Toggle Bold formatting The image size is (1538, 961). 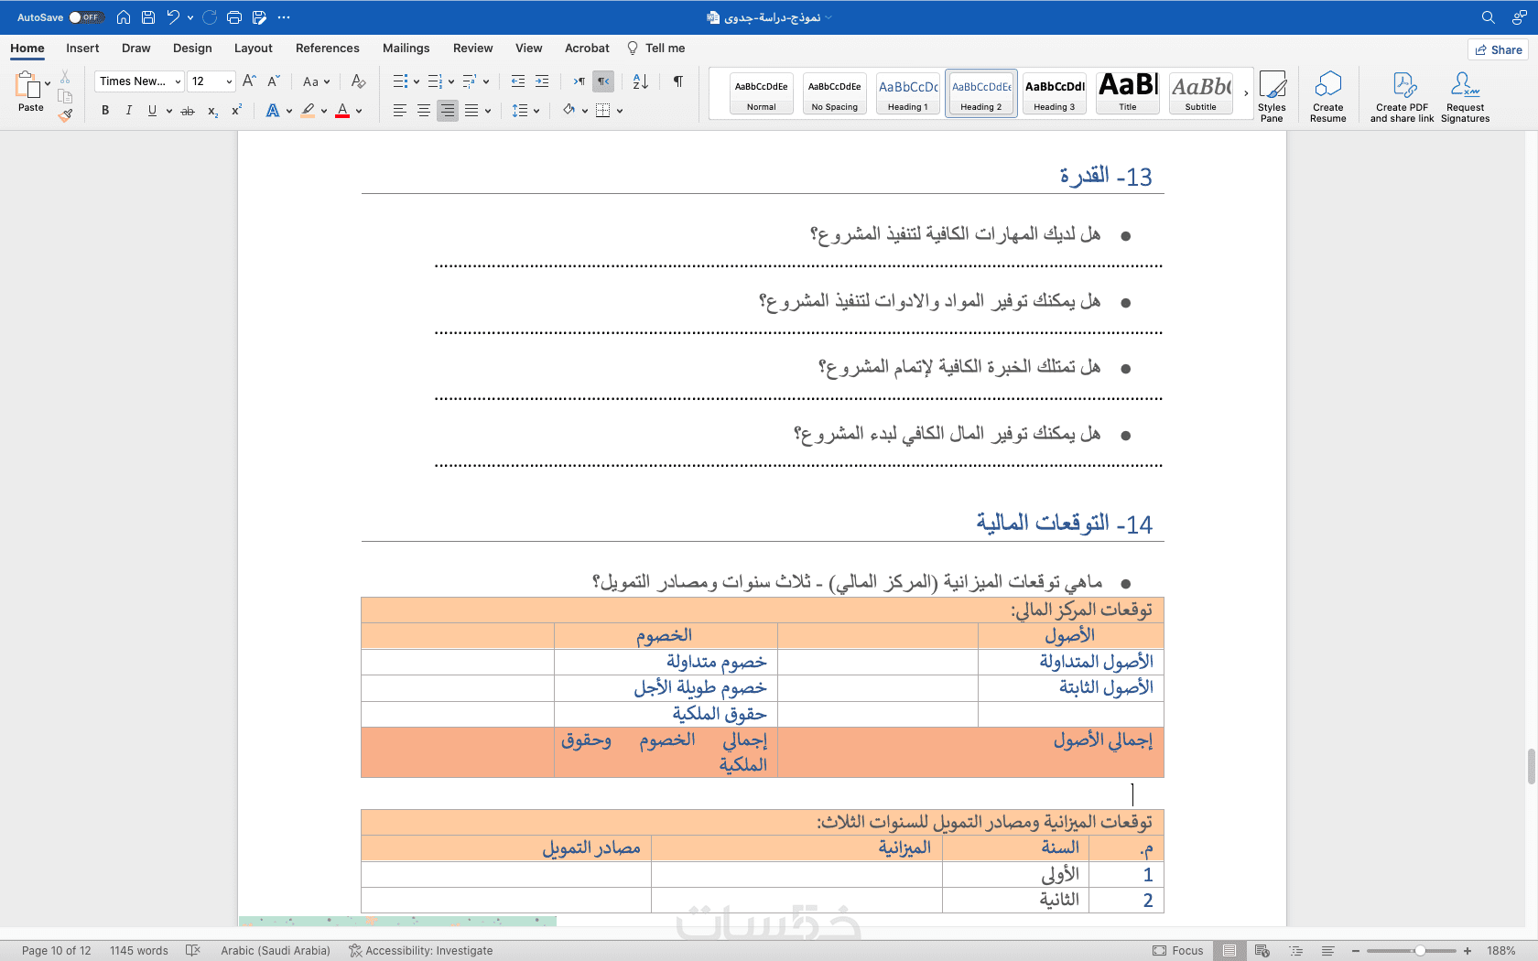click(x=105, y=111)
